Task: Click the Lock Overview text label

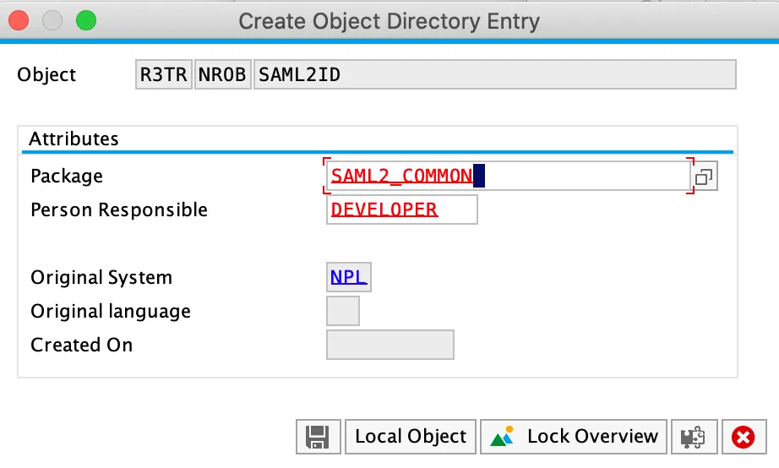Action: tap(591, 437)
